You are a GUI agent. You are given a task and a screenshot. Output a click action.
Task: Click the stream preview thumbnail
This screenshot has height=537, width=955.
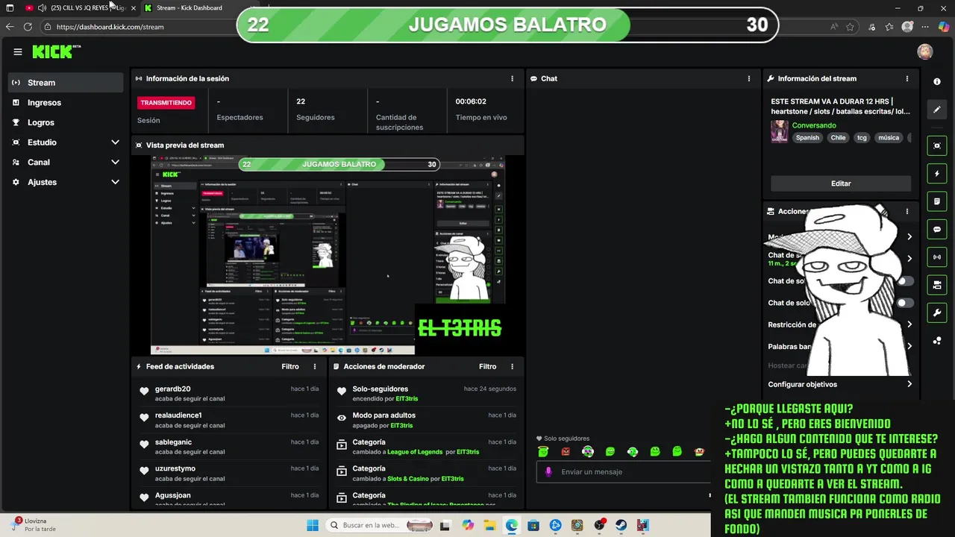point(328,254)
